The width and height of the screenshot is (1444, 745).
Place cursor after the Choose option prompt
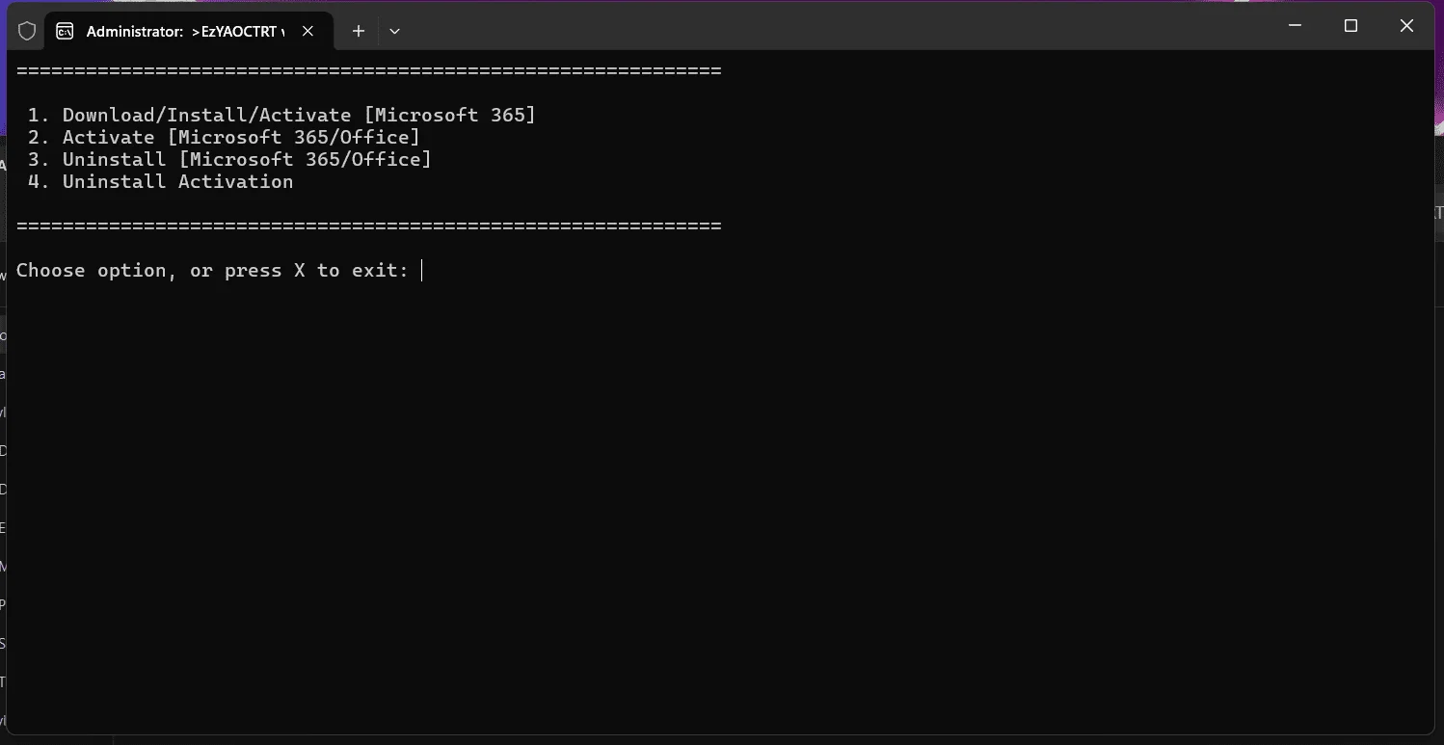coord(422,271)
